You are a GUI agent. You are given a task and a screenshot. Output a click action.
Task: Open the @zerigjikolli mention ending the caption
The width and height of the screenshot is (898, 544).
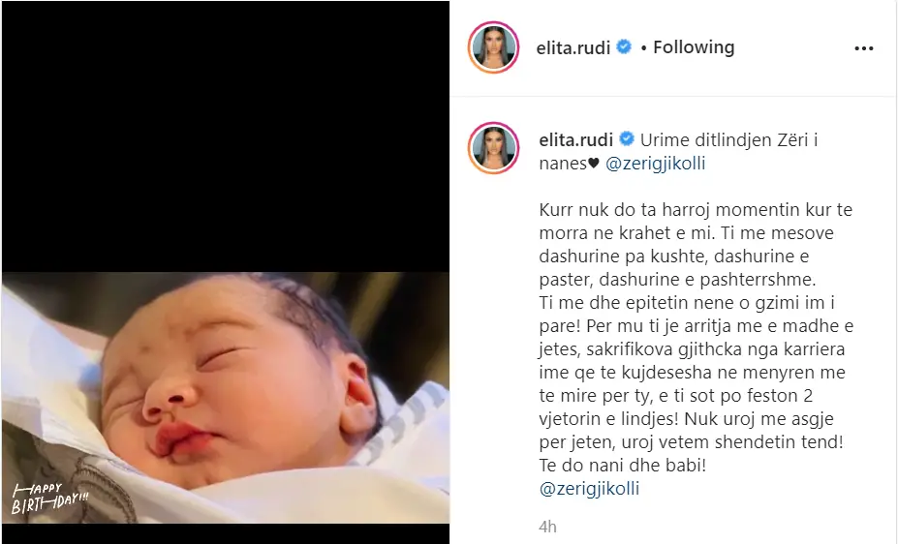(589, 489)
